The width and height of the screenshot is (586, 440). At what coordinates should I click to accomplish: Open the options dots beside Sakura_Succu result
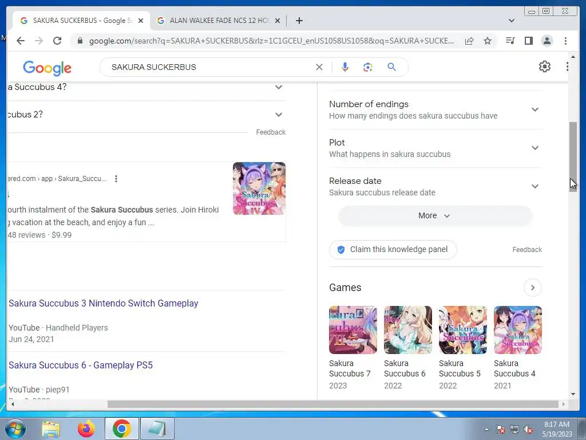(116, 179)
